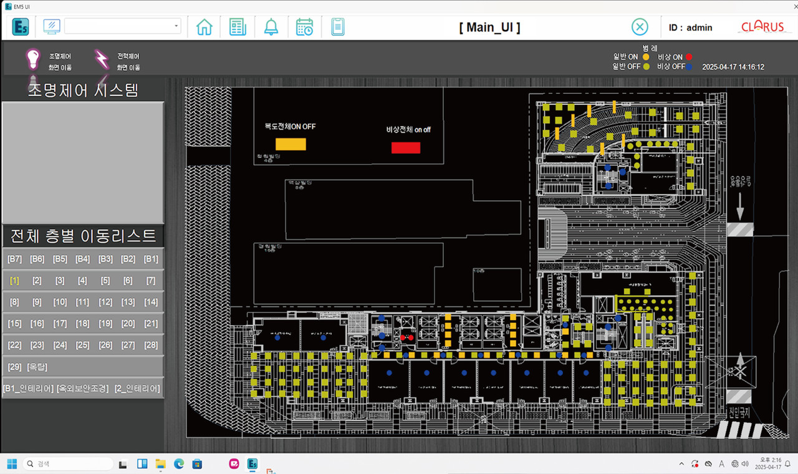Click the [B1_인테리어] button
798x474 pixels.
[28, 389]
